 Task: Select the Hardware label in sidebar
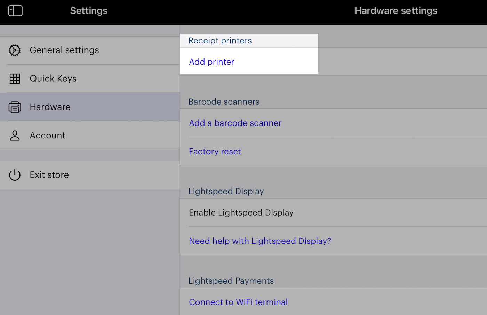coord(50,107)
